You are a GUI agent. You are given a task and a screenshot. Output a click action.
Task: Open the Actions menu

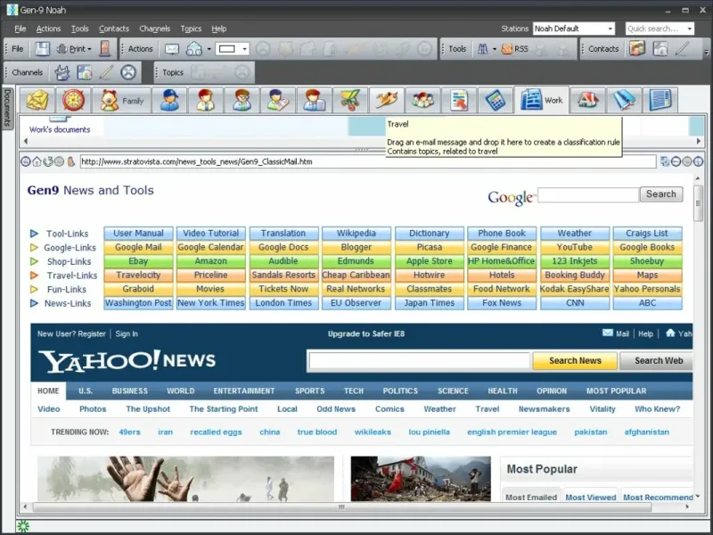48,29
